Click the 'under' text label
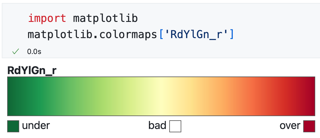 pyautogui.click(x=36, y=125)
